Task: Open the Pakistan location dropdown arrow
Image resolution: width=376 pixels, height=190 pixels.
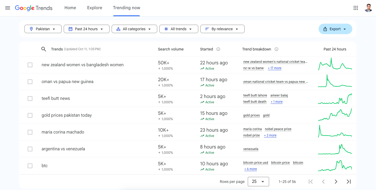Action: [54, 29]
